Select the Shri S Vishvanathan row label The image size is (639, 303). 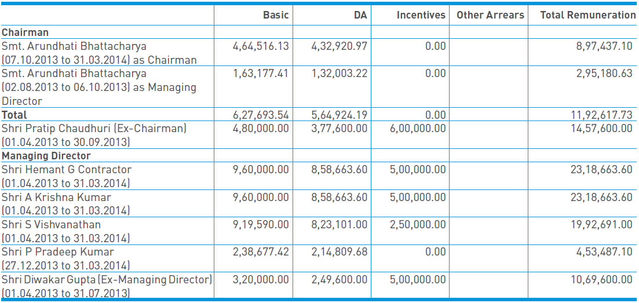pyautogui.click(x=51, y=225)
